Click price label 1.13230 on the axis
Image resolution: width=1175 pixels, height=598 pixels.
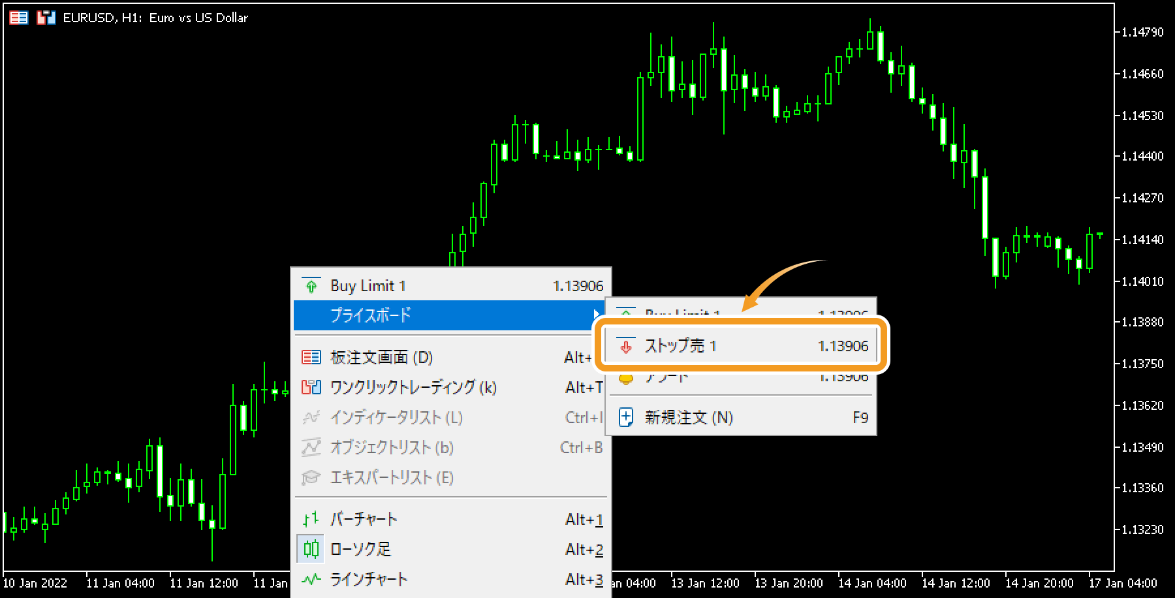click(x=1142, y=529)
